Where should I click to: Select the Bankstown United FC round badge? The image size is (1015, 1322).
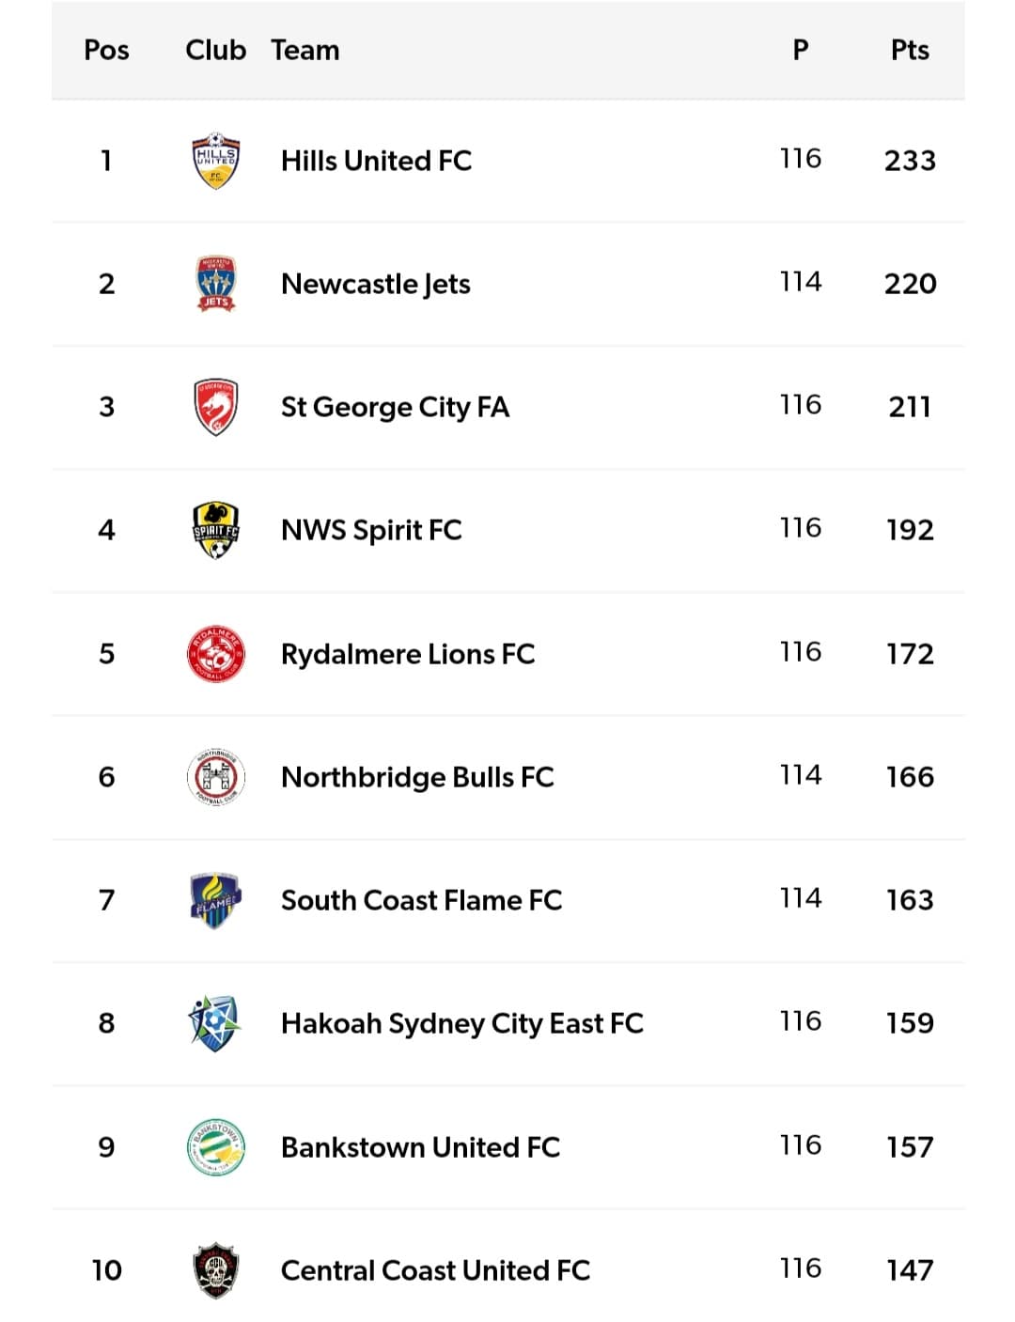(x=215, y=1146)
